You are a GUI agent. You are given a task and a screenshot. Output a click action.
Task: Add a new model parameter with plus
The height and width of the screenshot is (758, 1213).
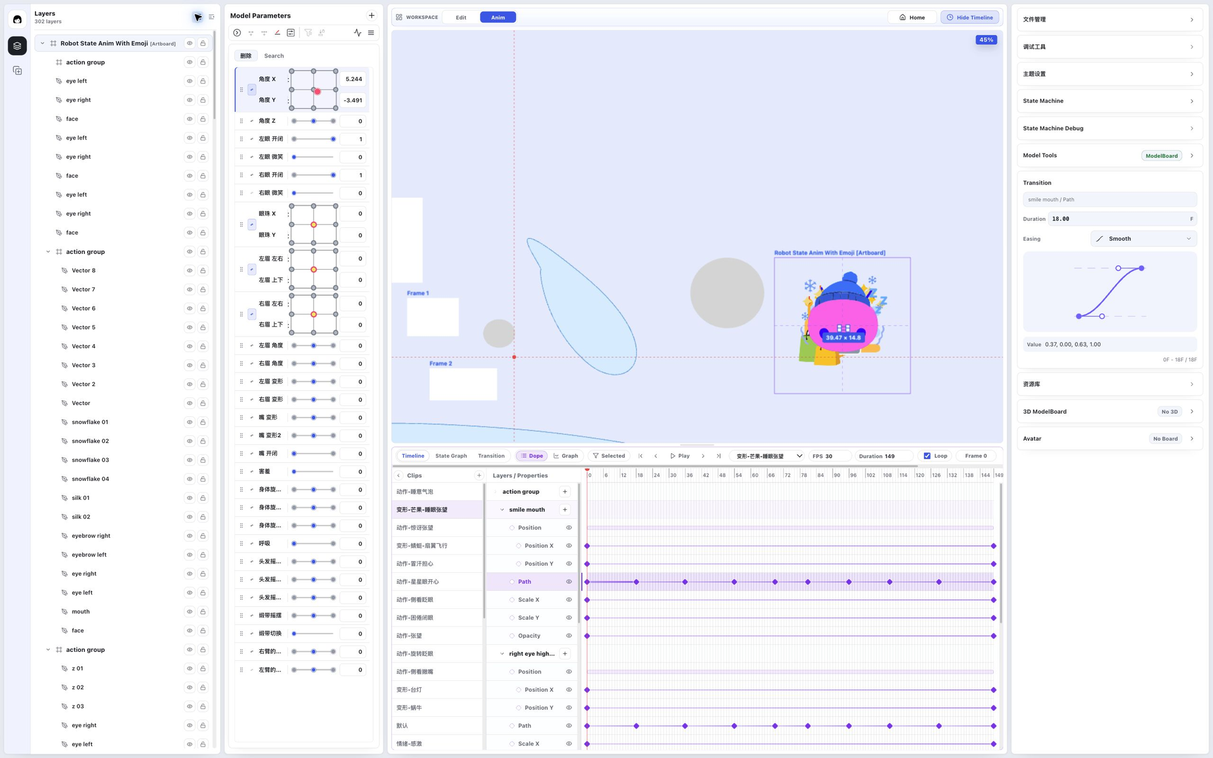tap(371, 16)
